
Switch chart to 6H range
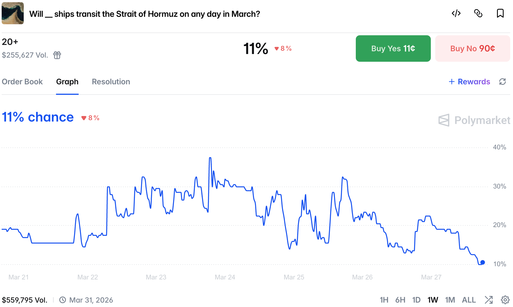point(400,300)
